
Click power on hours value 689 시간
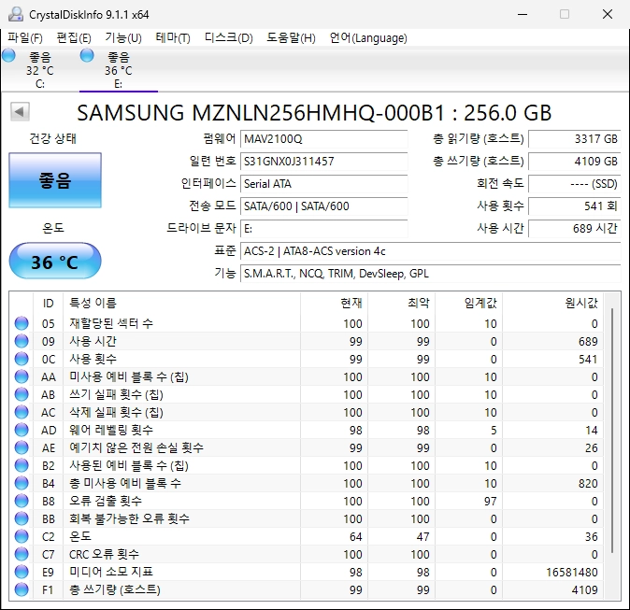point(575,229)
